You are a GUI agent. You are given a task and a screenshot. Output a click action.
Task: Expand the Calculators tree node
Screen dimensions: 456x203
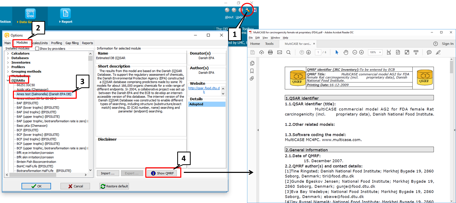tap(8, 53)
